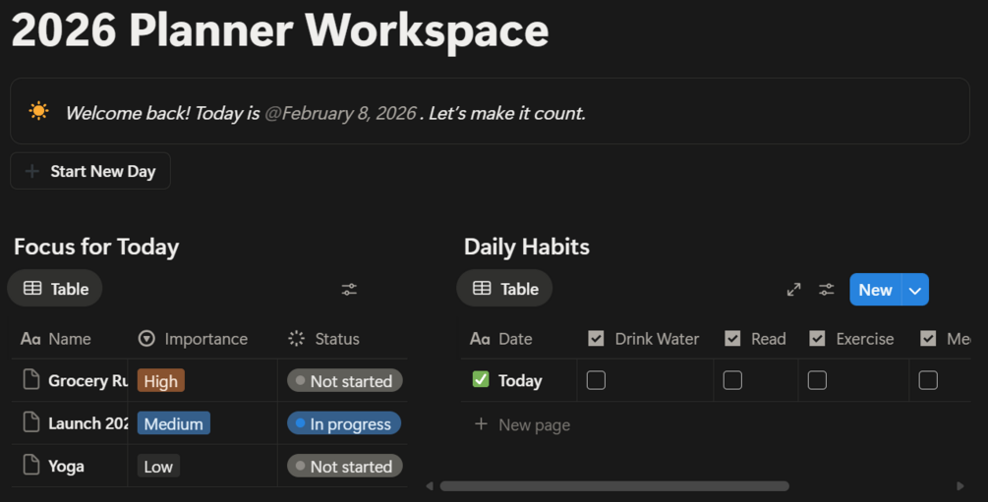Click the blue New button

pos(874,290)
